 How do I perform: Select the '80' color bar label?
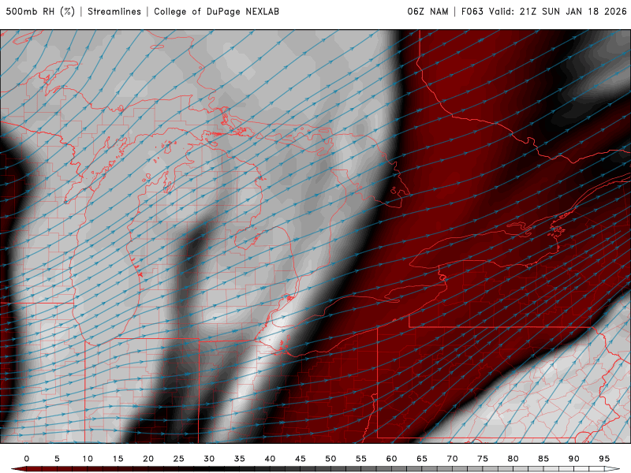[513, 459]
